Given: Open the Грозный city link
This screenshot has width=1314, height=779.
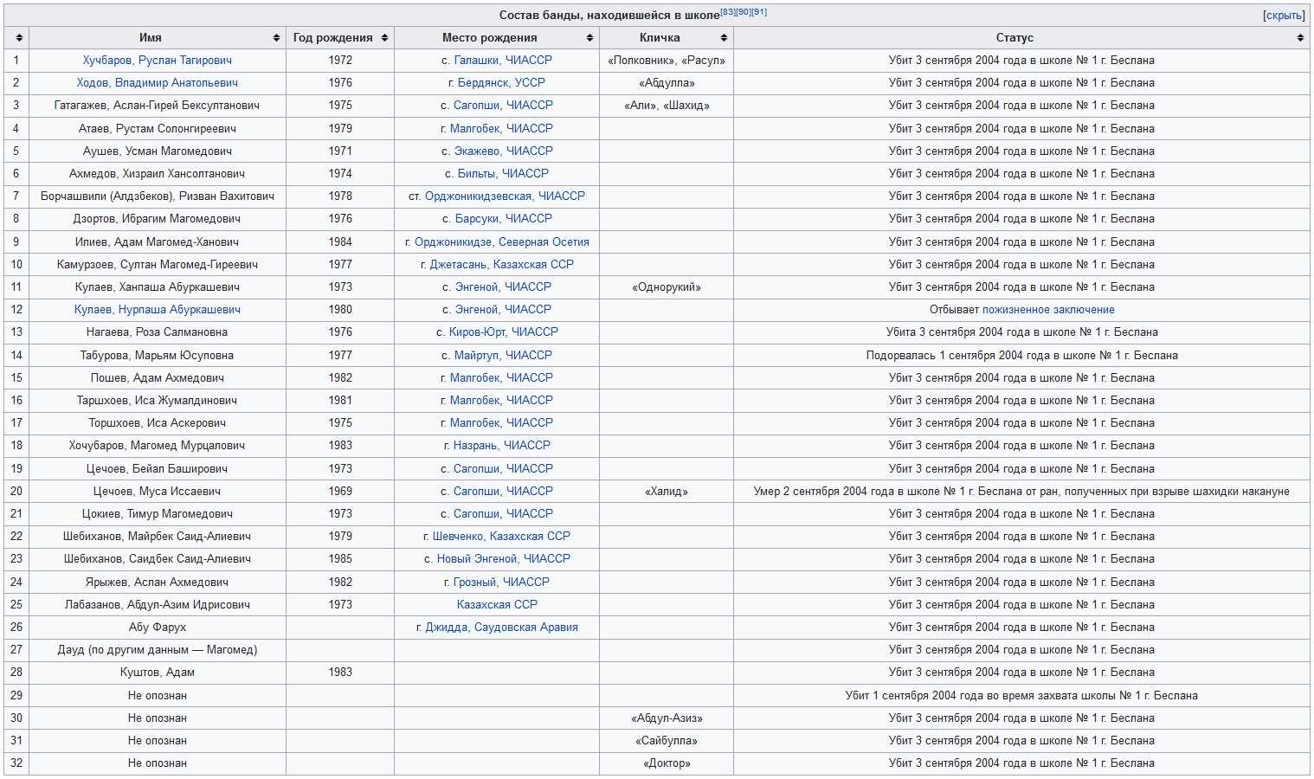Looking at the screenshot, I should pos(474,583).
